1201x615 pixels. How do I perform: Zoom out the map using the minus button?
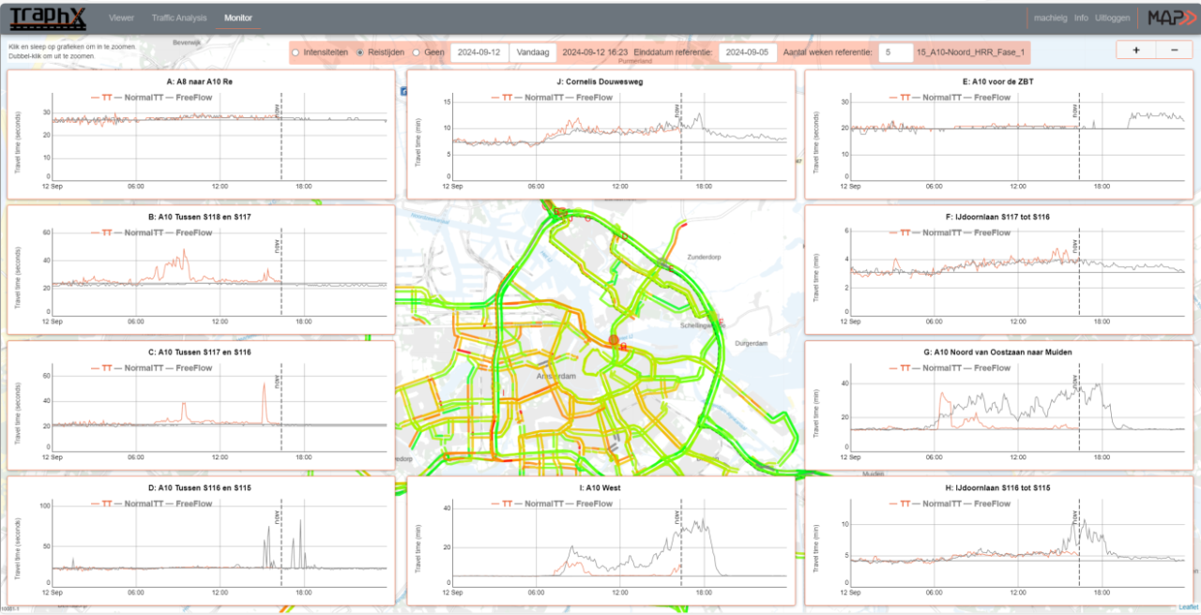(1176, 49)
